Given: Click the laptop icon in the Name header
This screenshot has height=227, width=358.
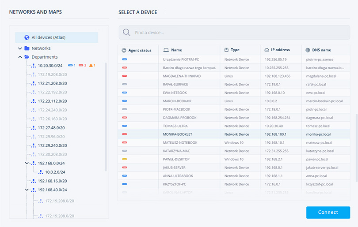Looking at the screenshot, I should (x=166, y=50).
